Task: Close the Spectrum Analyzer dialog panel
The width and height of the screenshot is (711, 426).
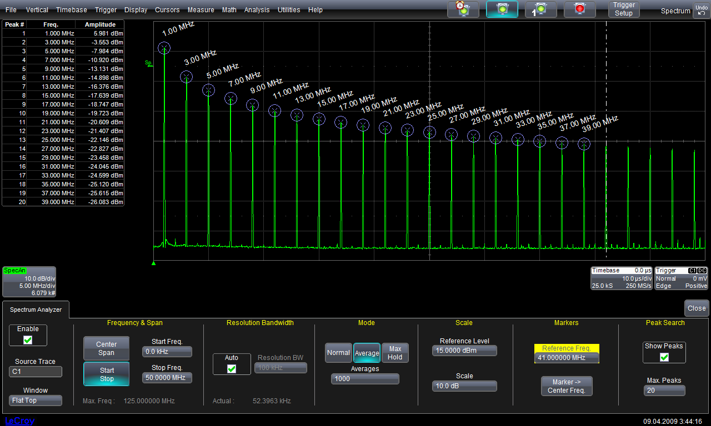Action: point(697,308)
